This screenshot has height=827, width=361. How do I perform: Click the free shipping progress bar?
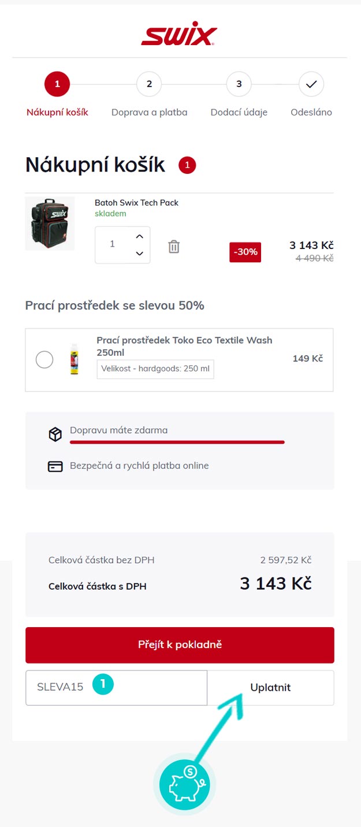(x=177, y=442)
